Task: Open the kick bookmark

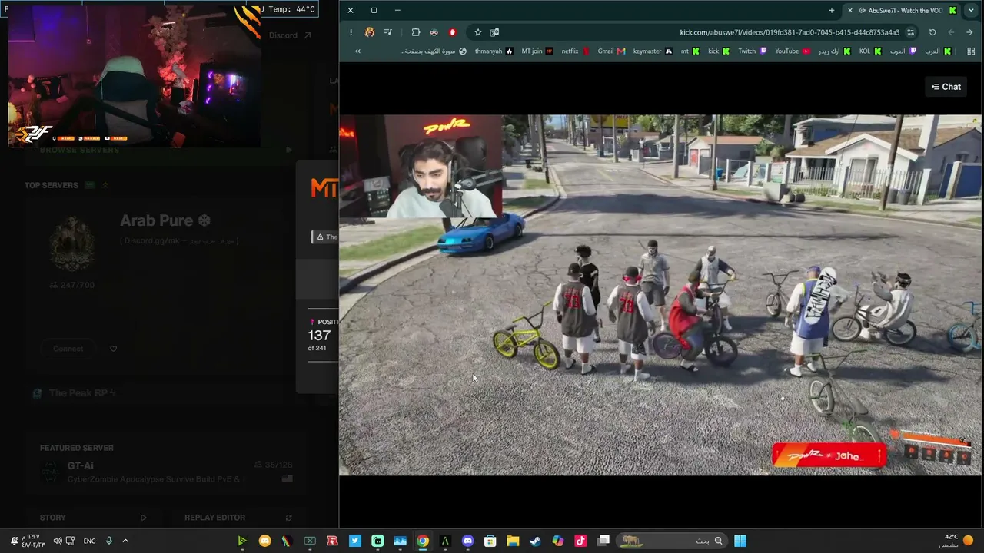Action: tap(719, 51)
